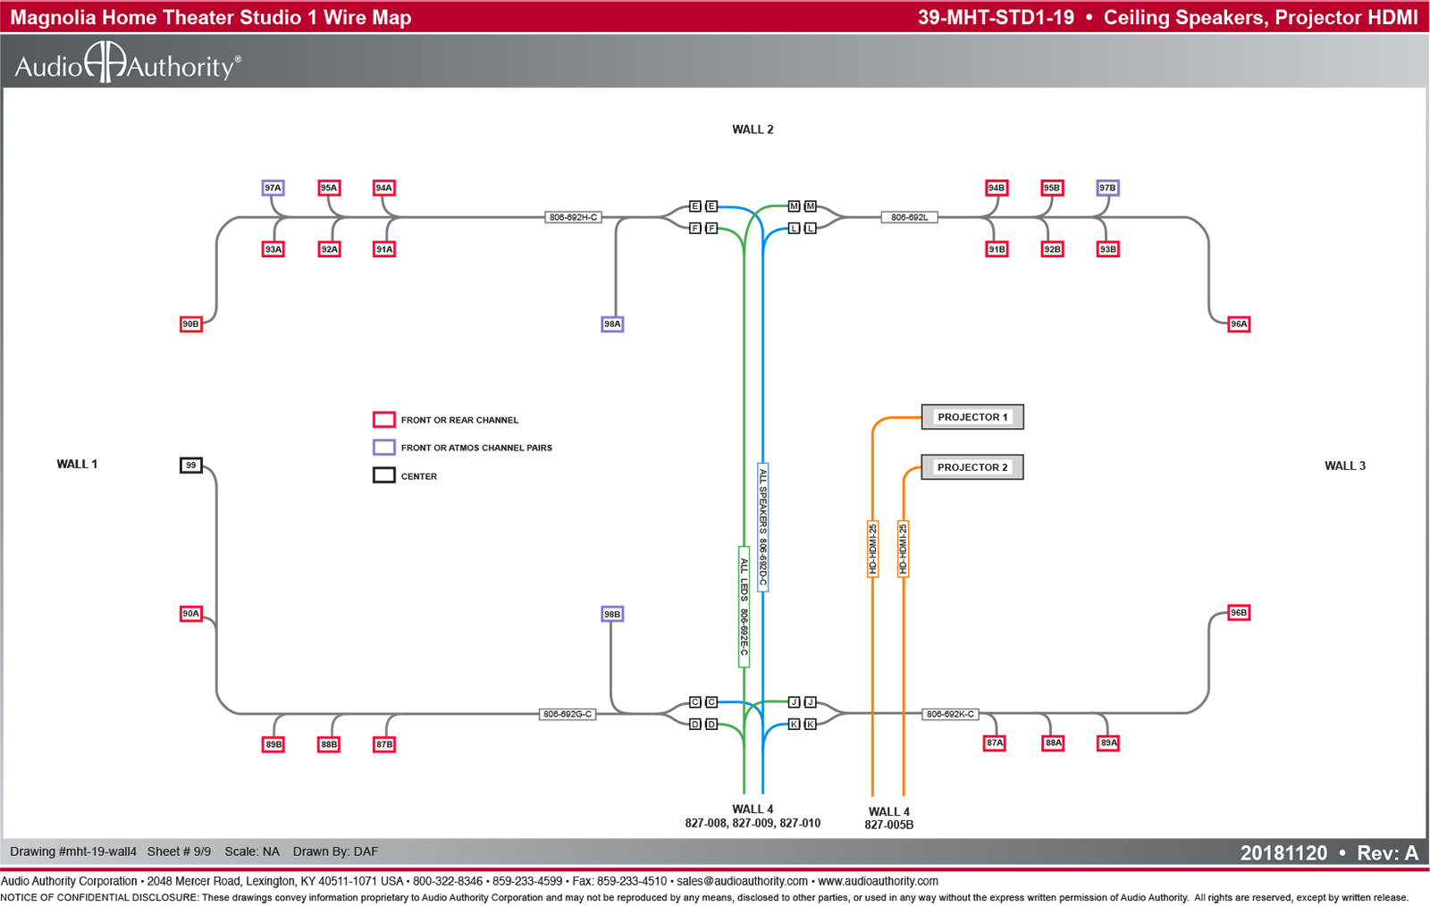Image resolution: width=1430 pixels, height=906 pixels.
Task: Click cable label 806-692H-C
Action: click(x=573, y=217)
